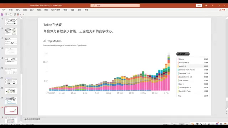The image size is (228, 128).
Task: Click the slide editor scroll-up arrow
Action: (x=227, y=18)
